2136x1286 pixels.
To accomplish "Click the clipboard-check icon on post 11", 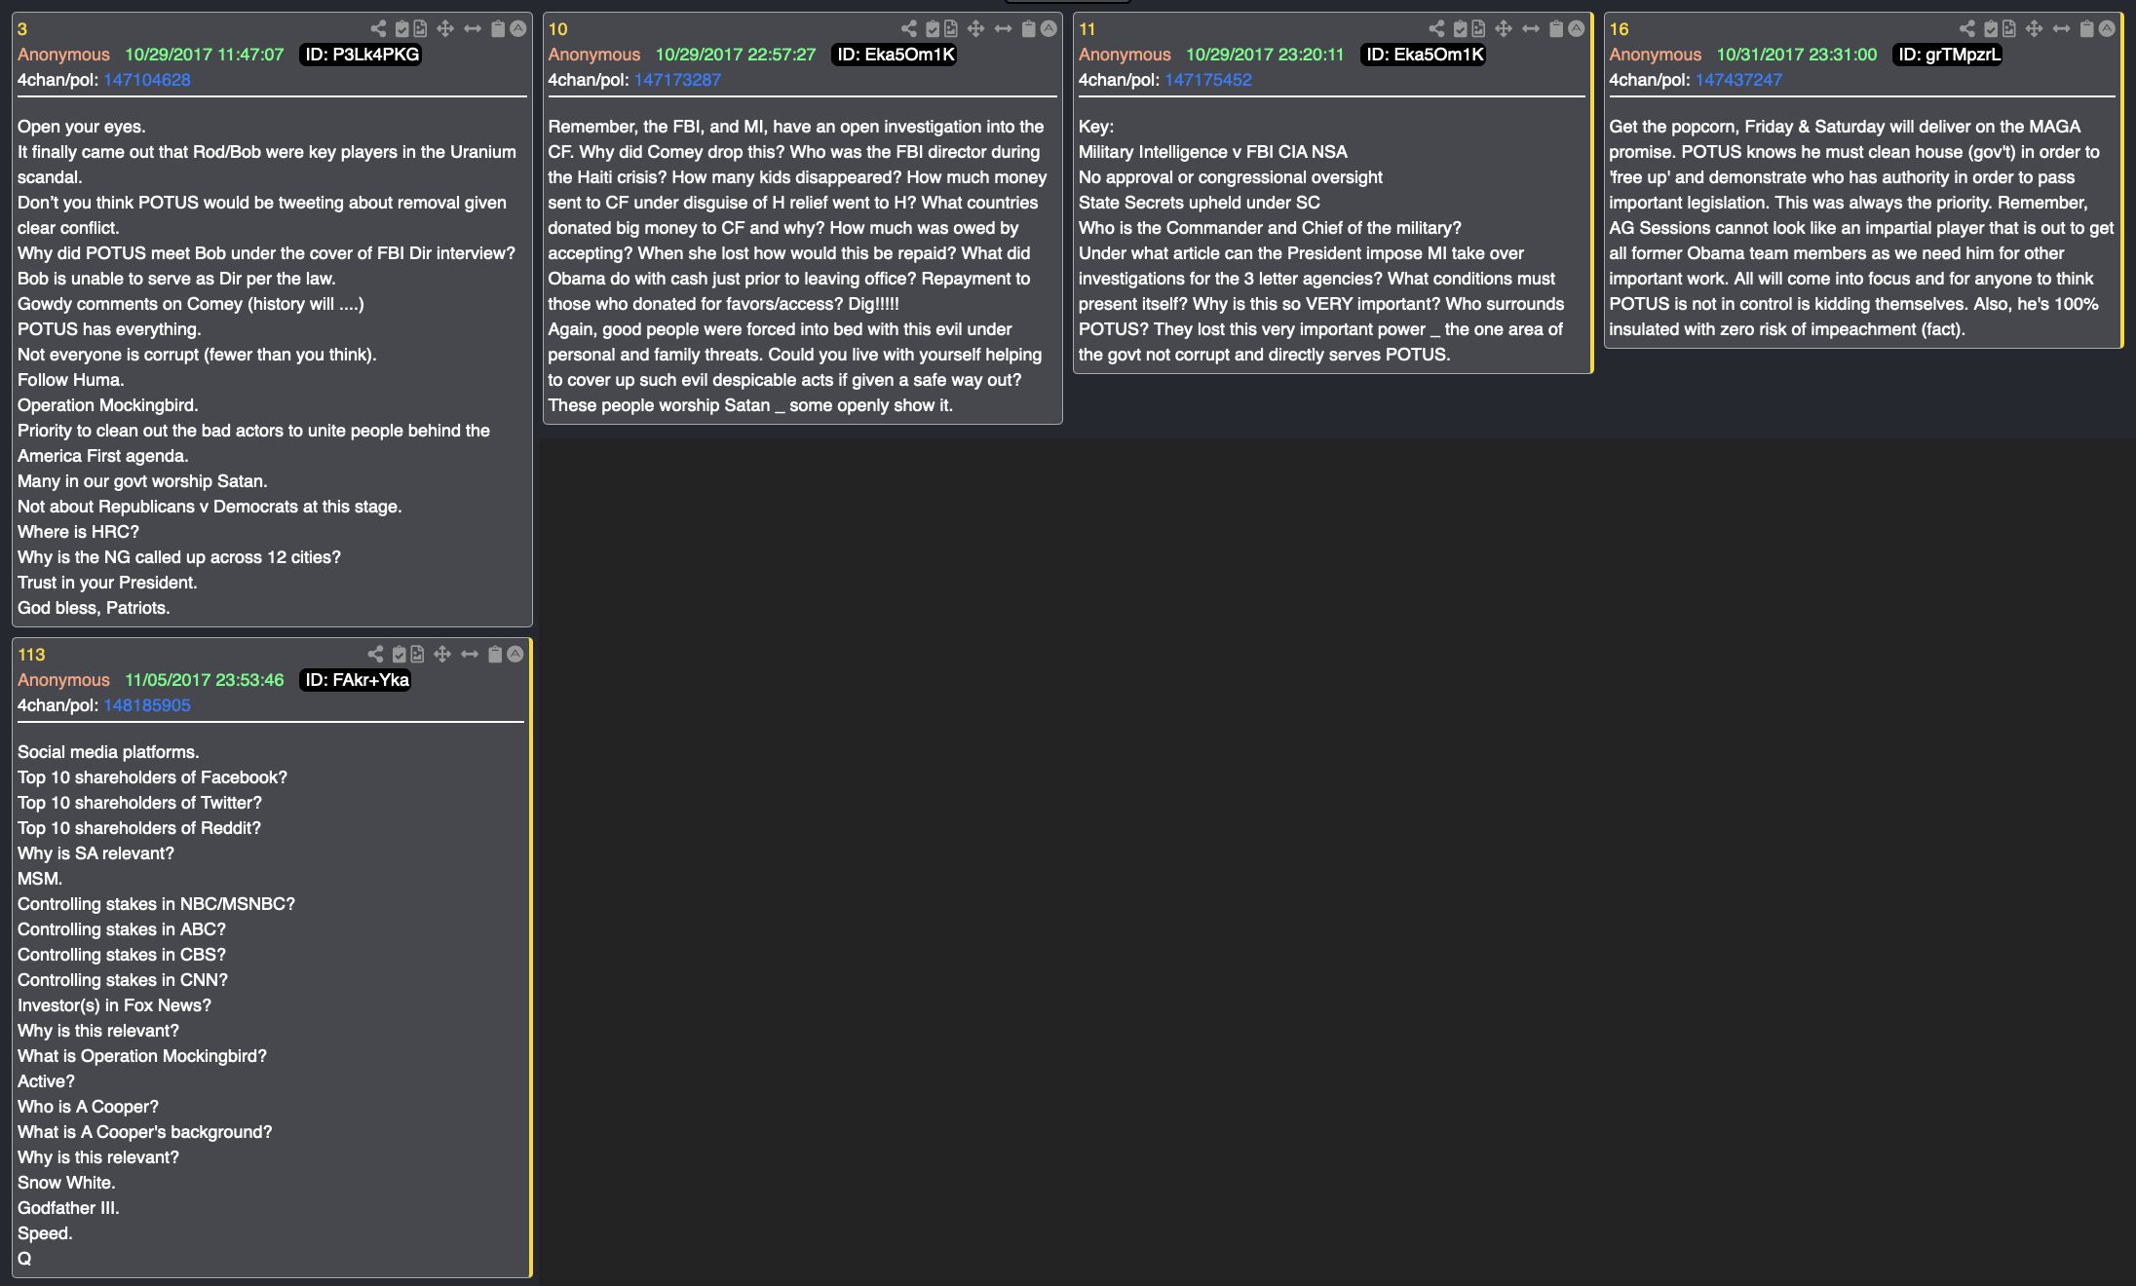I will 1460,29.
